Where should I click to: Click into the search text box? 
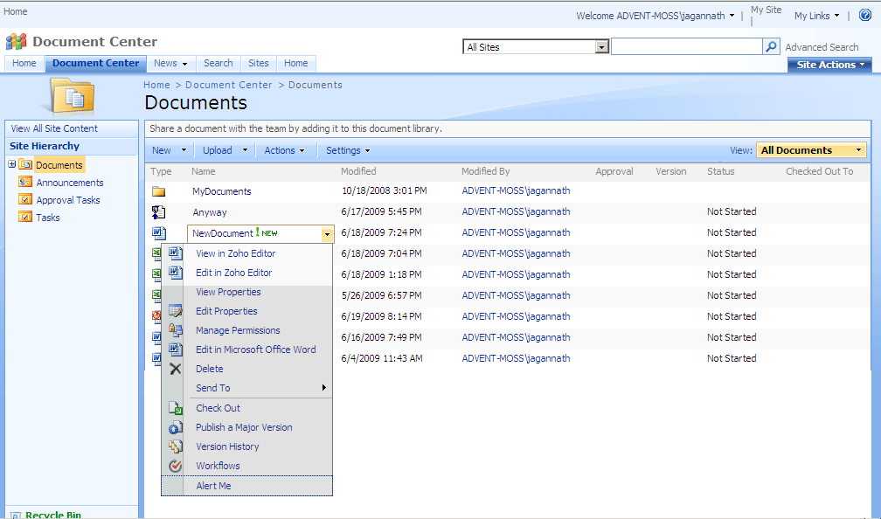coord(686,47)
